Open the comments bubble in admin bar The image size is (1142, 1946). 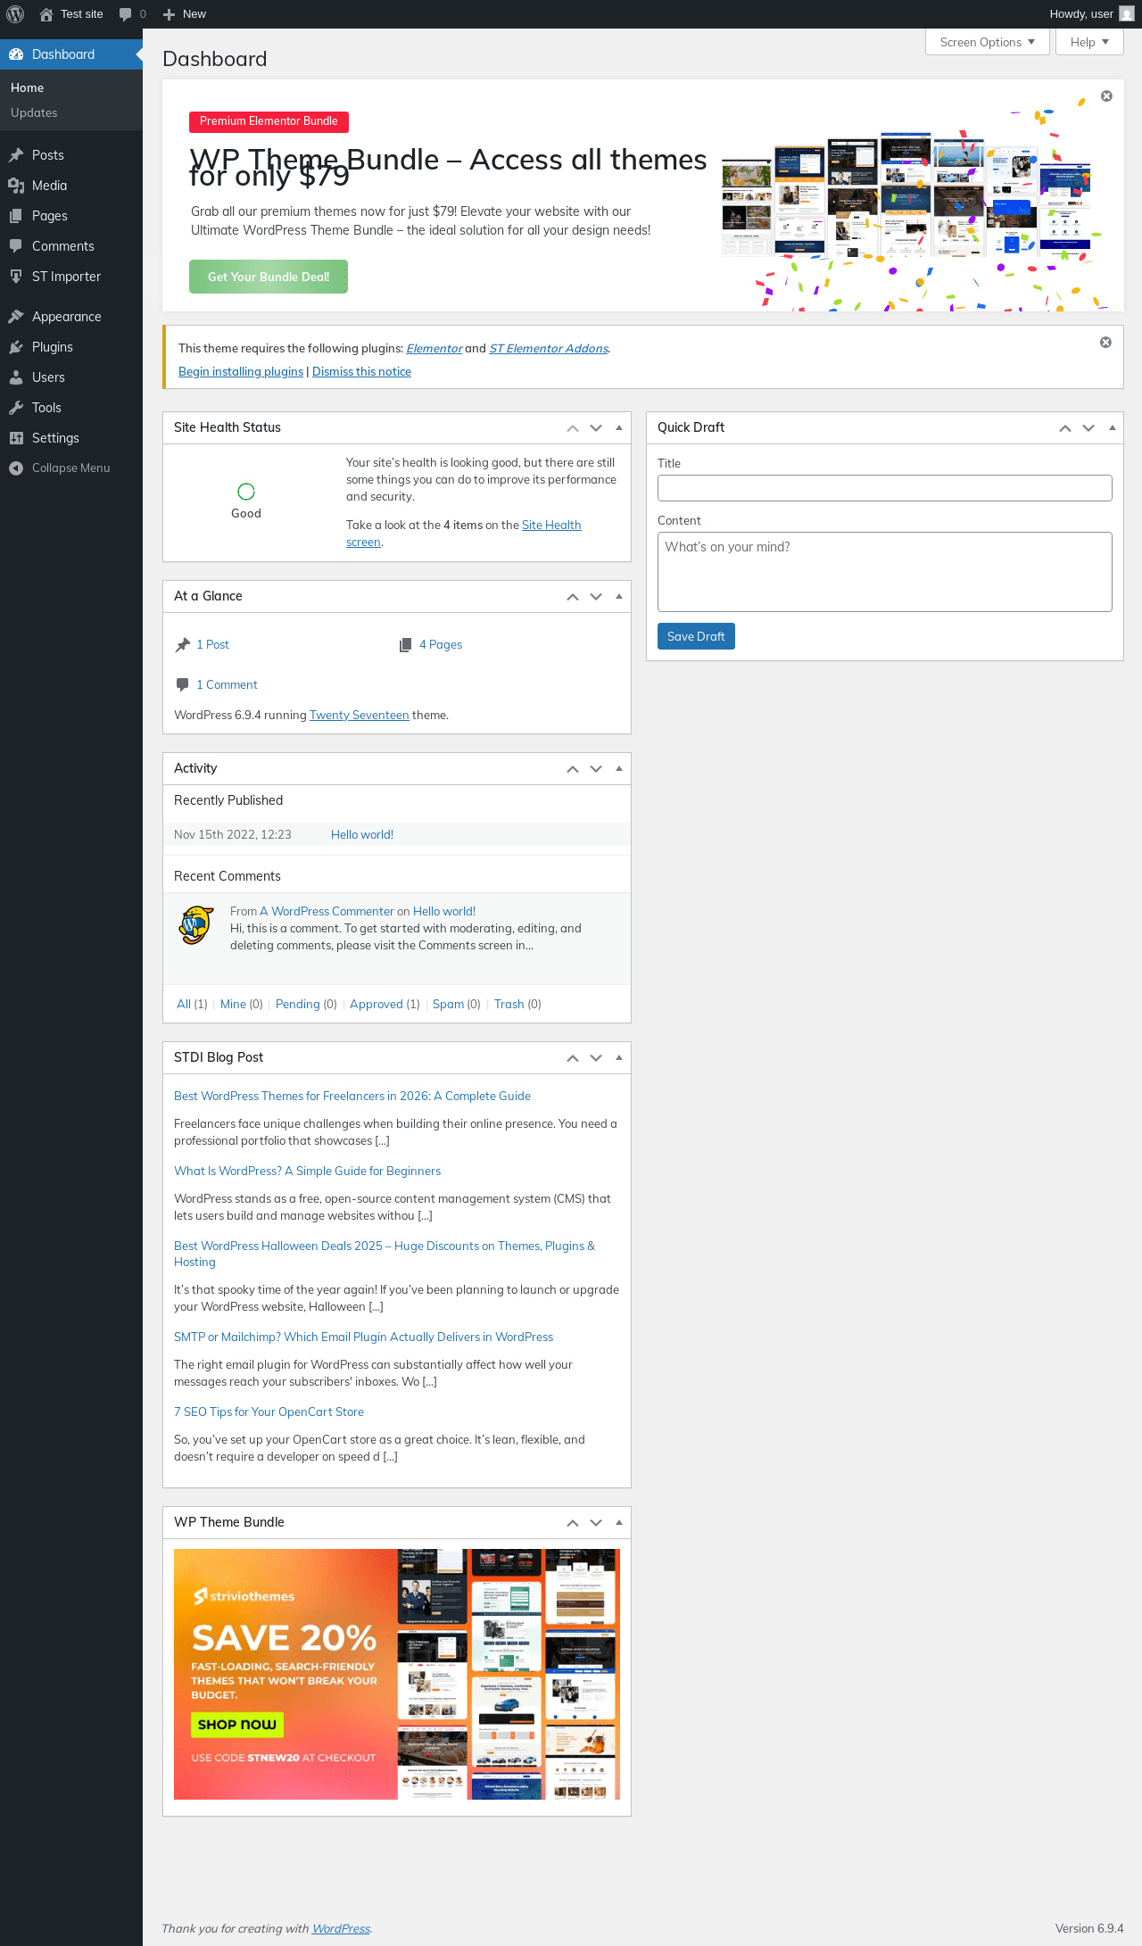click(x=126, y=14)
